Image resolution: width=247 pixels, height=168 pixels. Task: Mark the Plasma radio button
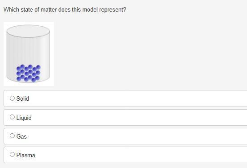[12, 154]
